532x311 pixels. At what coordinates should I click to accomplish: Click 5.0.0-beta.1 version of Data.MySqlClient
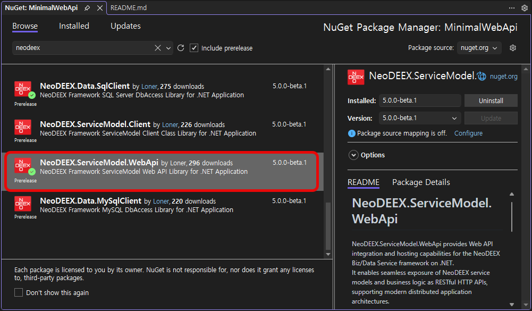click(289, 201)
